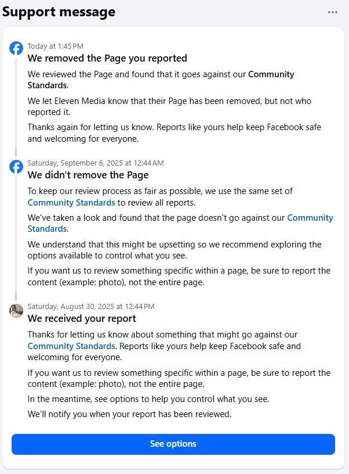
Task: Click the bold Community Standards text in the removed-Page message
Action: tap(271, 74)
